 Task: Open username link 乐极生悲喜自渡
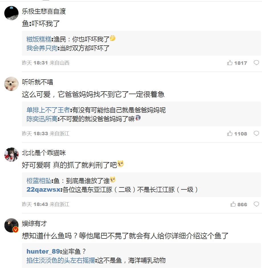(44, 11)
